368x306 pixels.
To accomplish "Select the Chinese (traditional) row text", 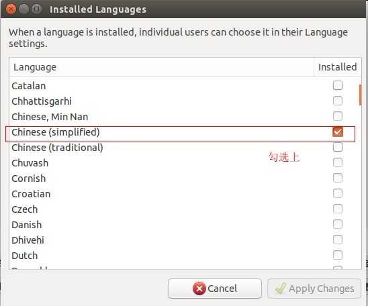I will pos(57,148).
